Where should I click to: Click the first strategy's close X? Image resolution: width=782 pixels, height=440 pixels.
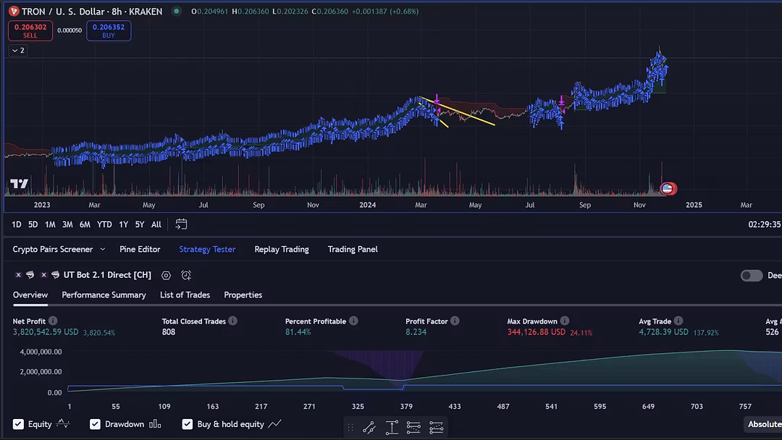click(18, 274)
